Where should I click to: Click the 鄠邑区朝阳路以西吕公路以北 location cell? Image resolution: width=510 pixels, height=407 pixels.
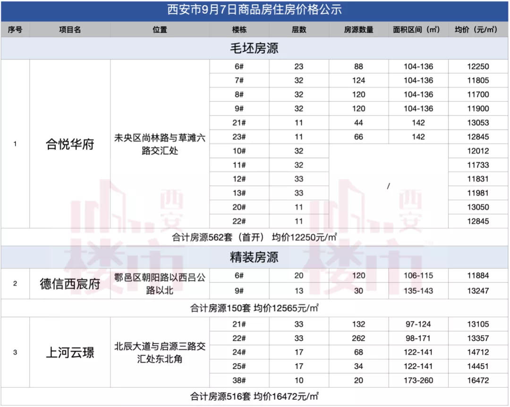160,283
